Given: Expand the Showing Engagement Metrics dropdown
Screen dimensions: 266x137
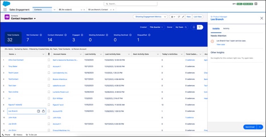Looking at the screenshot, I should [150, 17].
